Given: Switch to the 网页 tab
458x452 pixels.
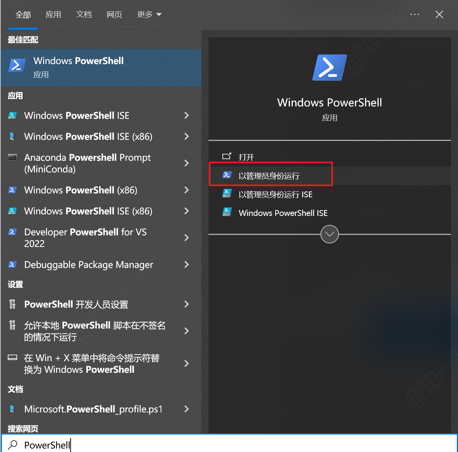Looking at the screenshot, I should 114,14.
